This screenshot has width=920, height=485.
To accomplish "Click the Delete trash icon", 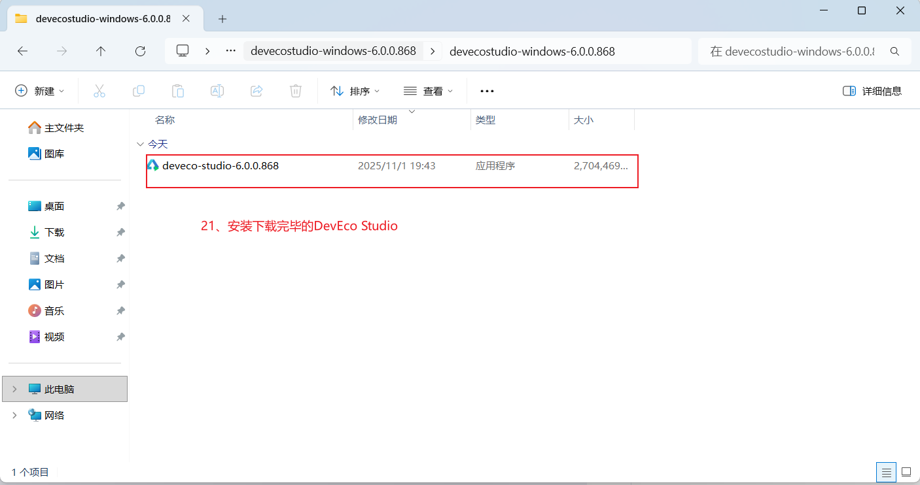I will 296,91.
